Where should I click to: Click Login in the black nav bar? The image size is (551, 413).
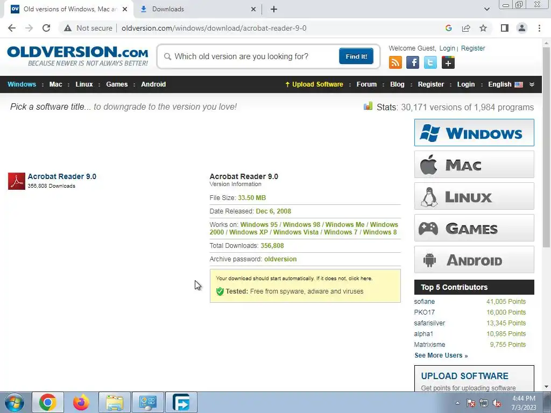coord(465,84)
